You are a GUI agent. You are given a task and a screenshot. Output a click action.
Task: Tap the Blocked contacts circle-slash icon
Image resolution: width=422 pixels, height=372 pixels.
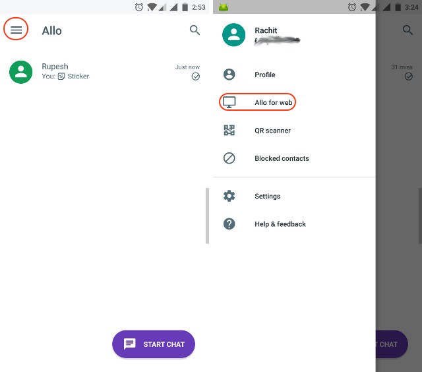(x=229, y=158)
